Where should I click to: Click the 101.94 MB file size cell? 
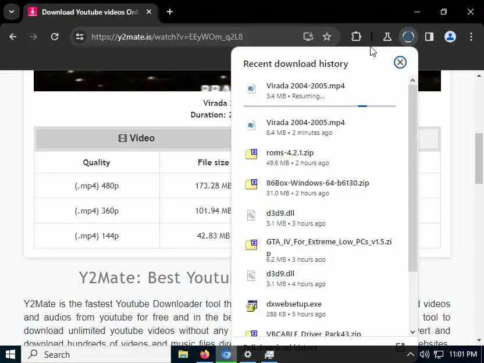213,211
